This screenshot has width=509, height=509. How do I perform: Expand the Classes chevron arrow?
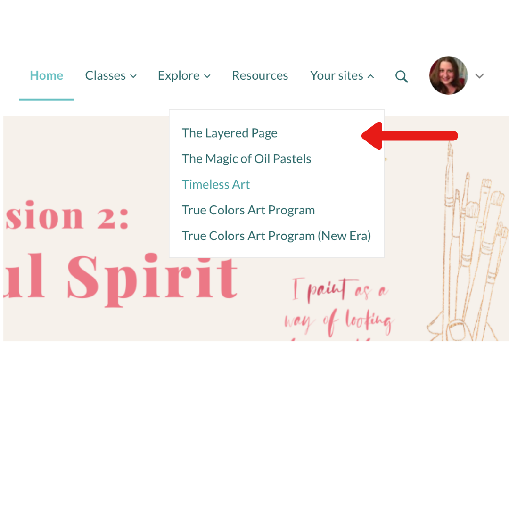(133, 76)
